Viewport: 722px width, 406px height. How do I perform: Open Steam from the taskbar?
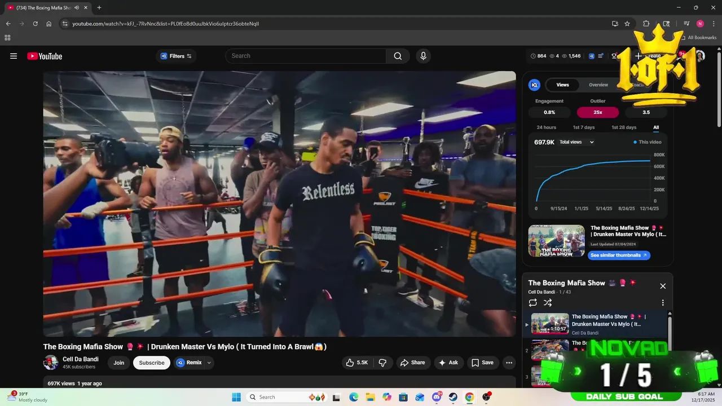(453, 397)
